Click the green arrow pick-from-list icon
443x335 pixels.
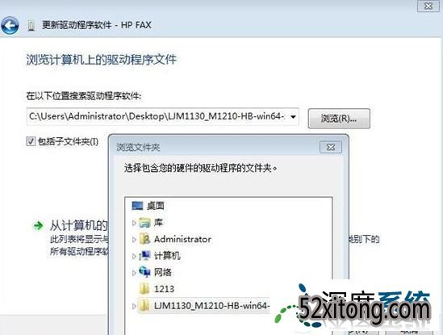point(38,225)
